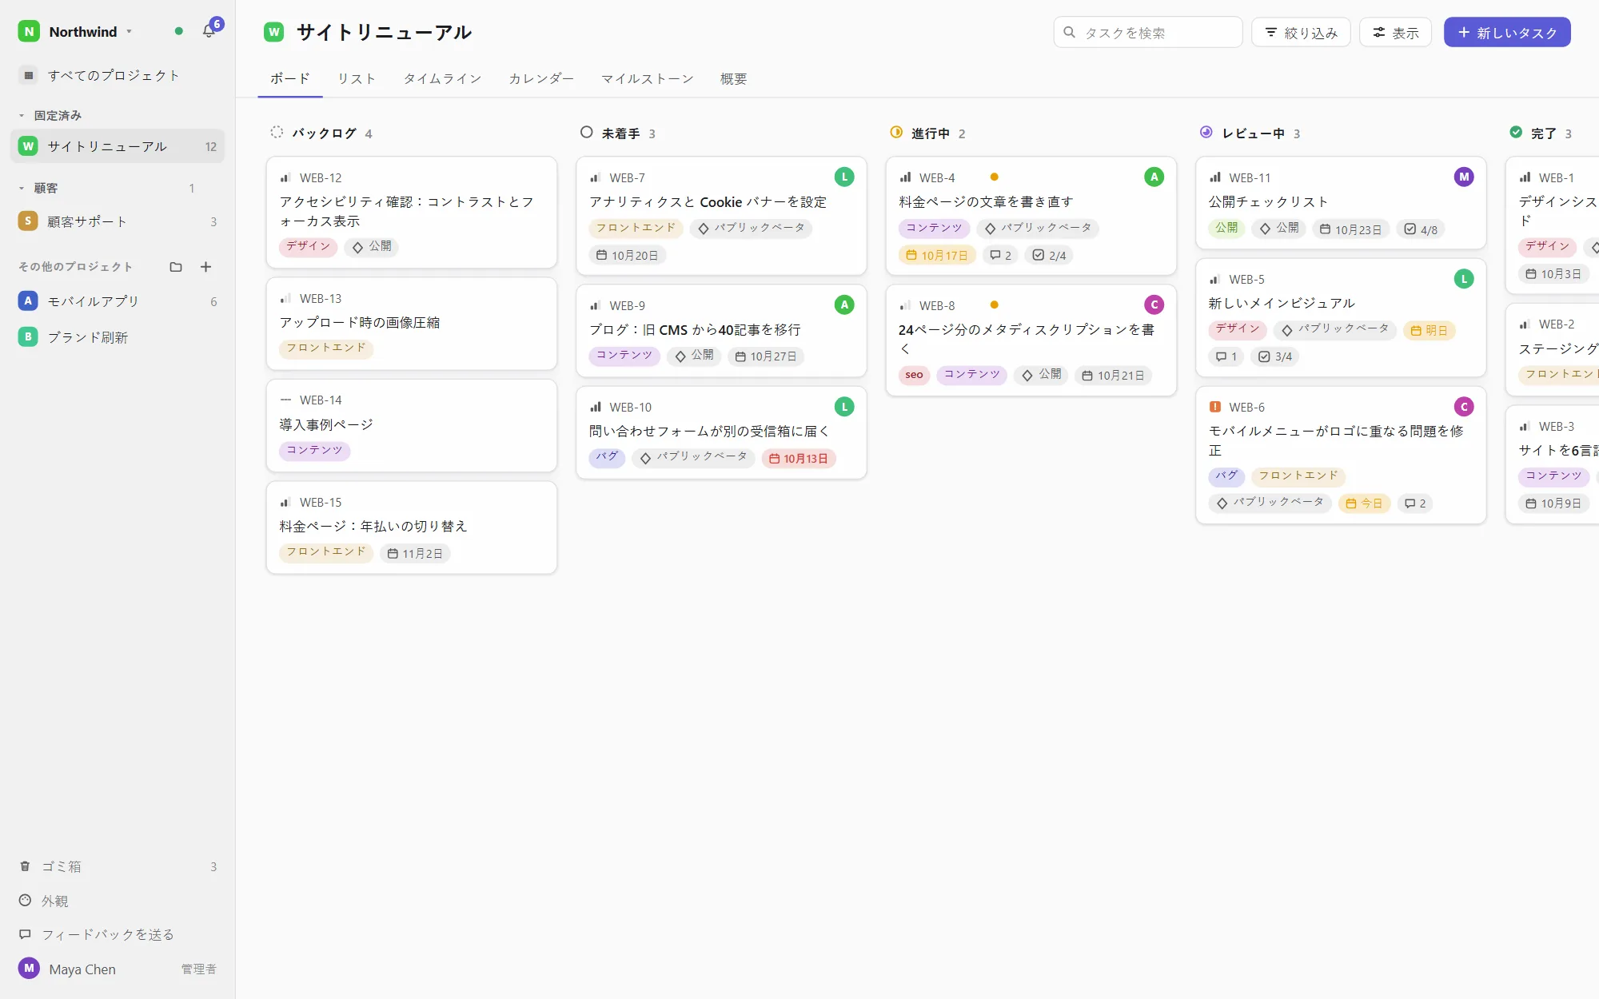Click フィードバックを送る link

point(118,934)
